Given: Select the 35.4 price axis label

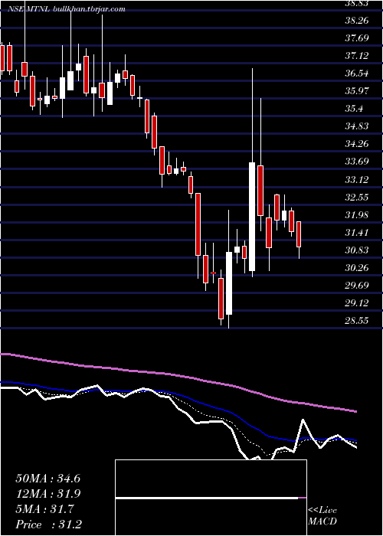Looking at the screenshot, I should [x=354, y=109].
